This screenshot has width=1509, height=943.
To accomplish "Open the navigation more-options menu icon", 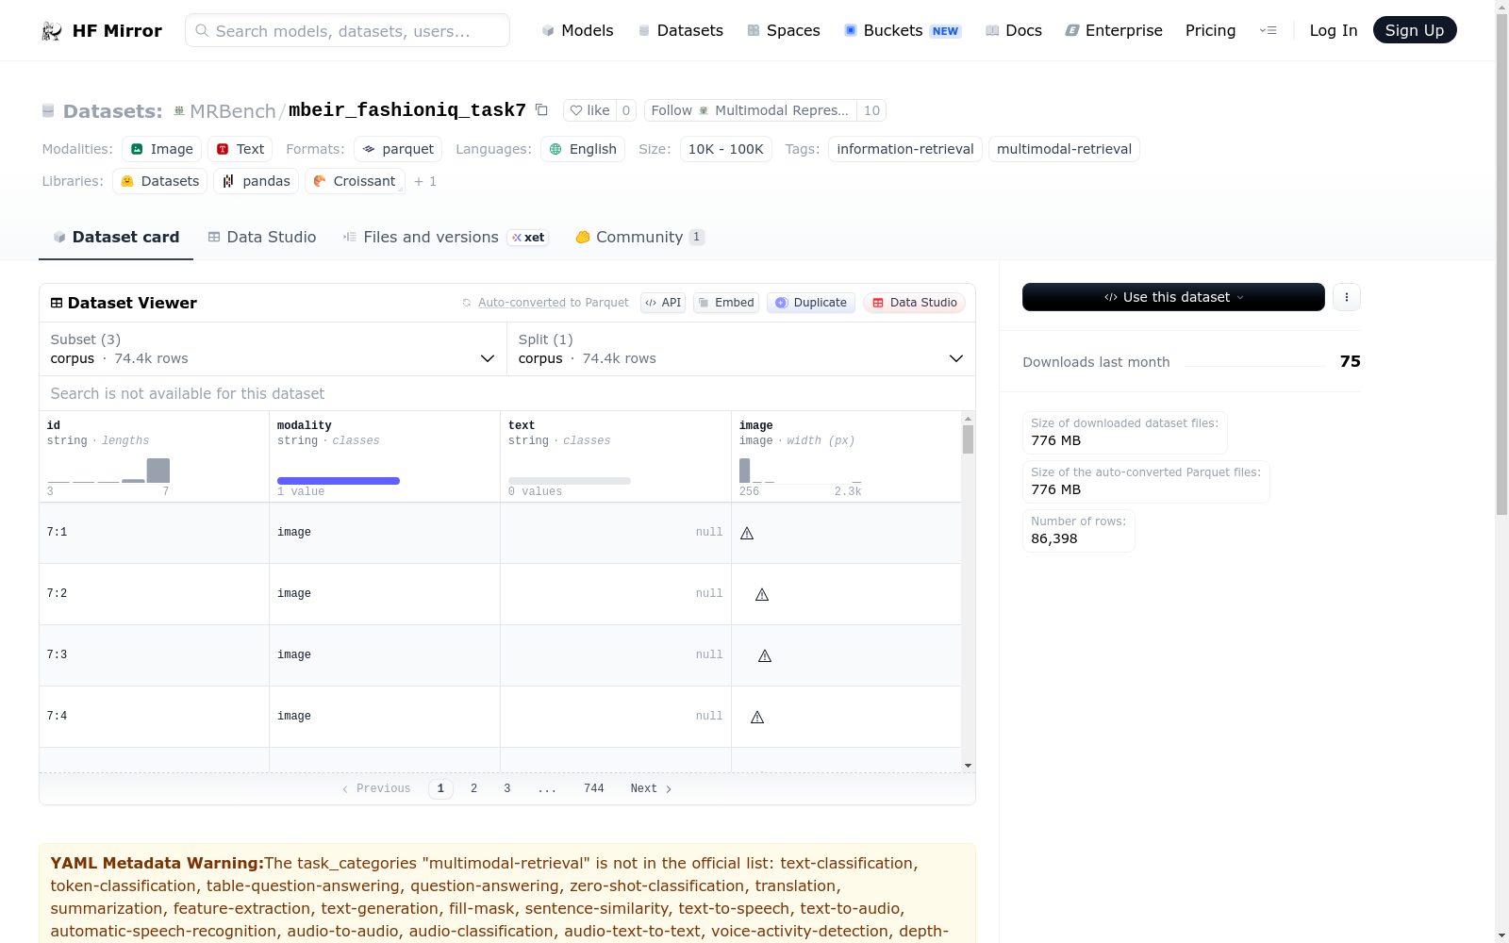I will pos(1269,30).
